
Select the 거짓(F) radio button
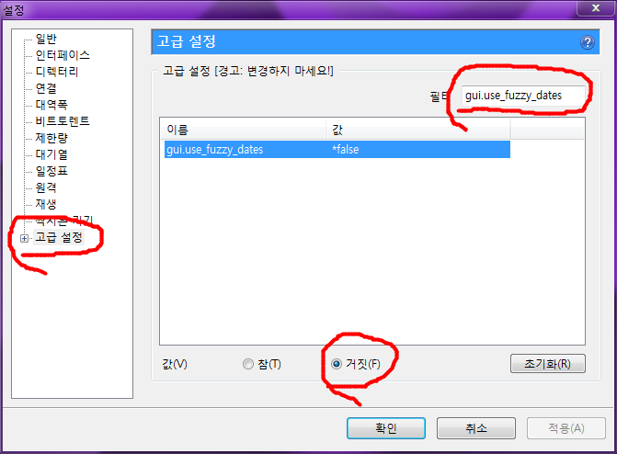tap(337, 364)
